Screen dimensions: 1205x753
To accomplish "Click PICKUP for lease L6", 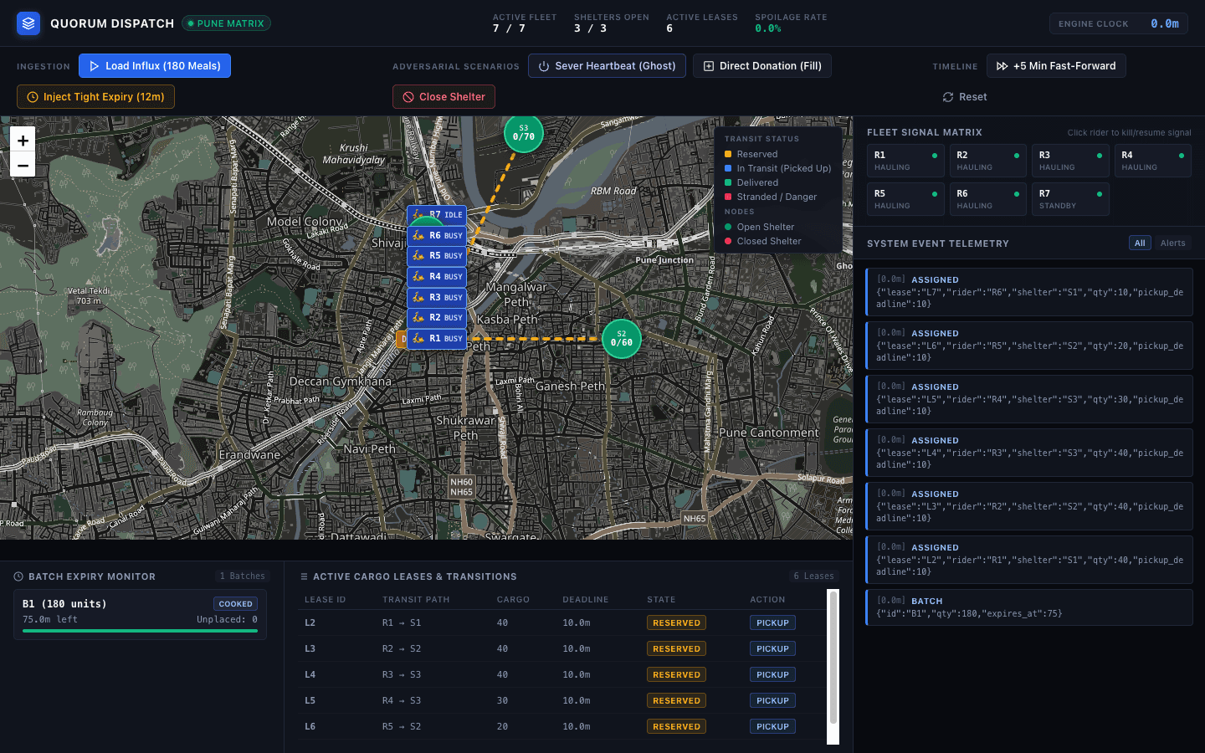I will point(772,727).
